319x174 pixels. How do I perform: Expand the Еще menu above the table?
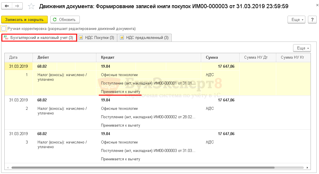[302, 48]
